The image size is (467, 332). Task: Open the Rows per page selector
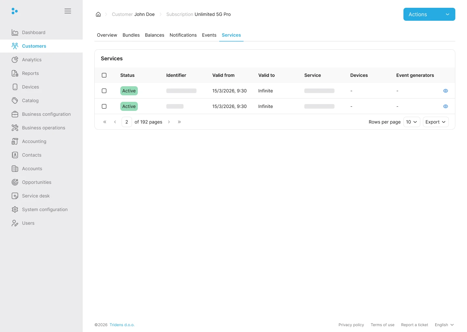[x=412, y=122]
